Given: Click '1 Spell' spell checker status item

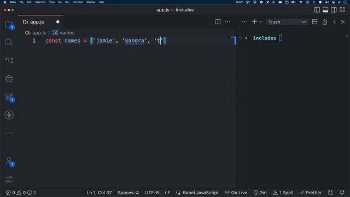Looking at the screenshot, I should click(x=283, y=193).
